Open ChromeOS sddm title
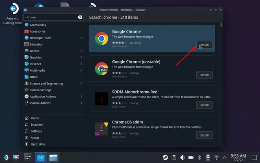Viewport: 260px width, 163px height. click(127, 122)
